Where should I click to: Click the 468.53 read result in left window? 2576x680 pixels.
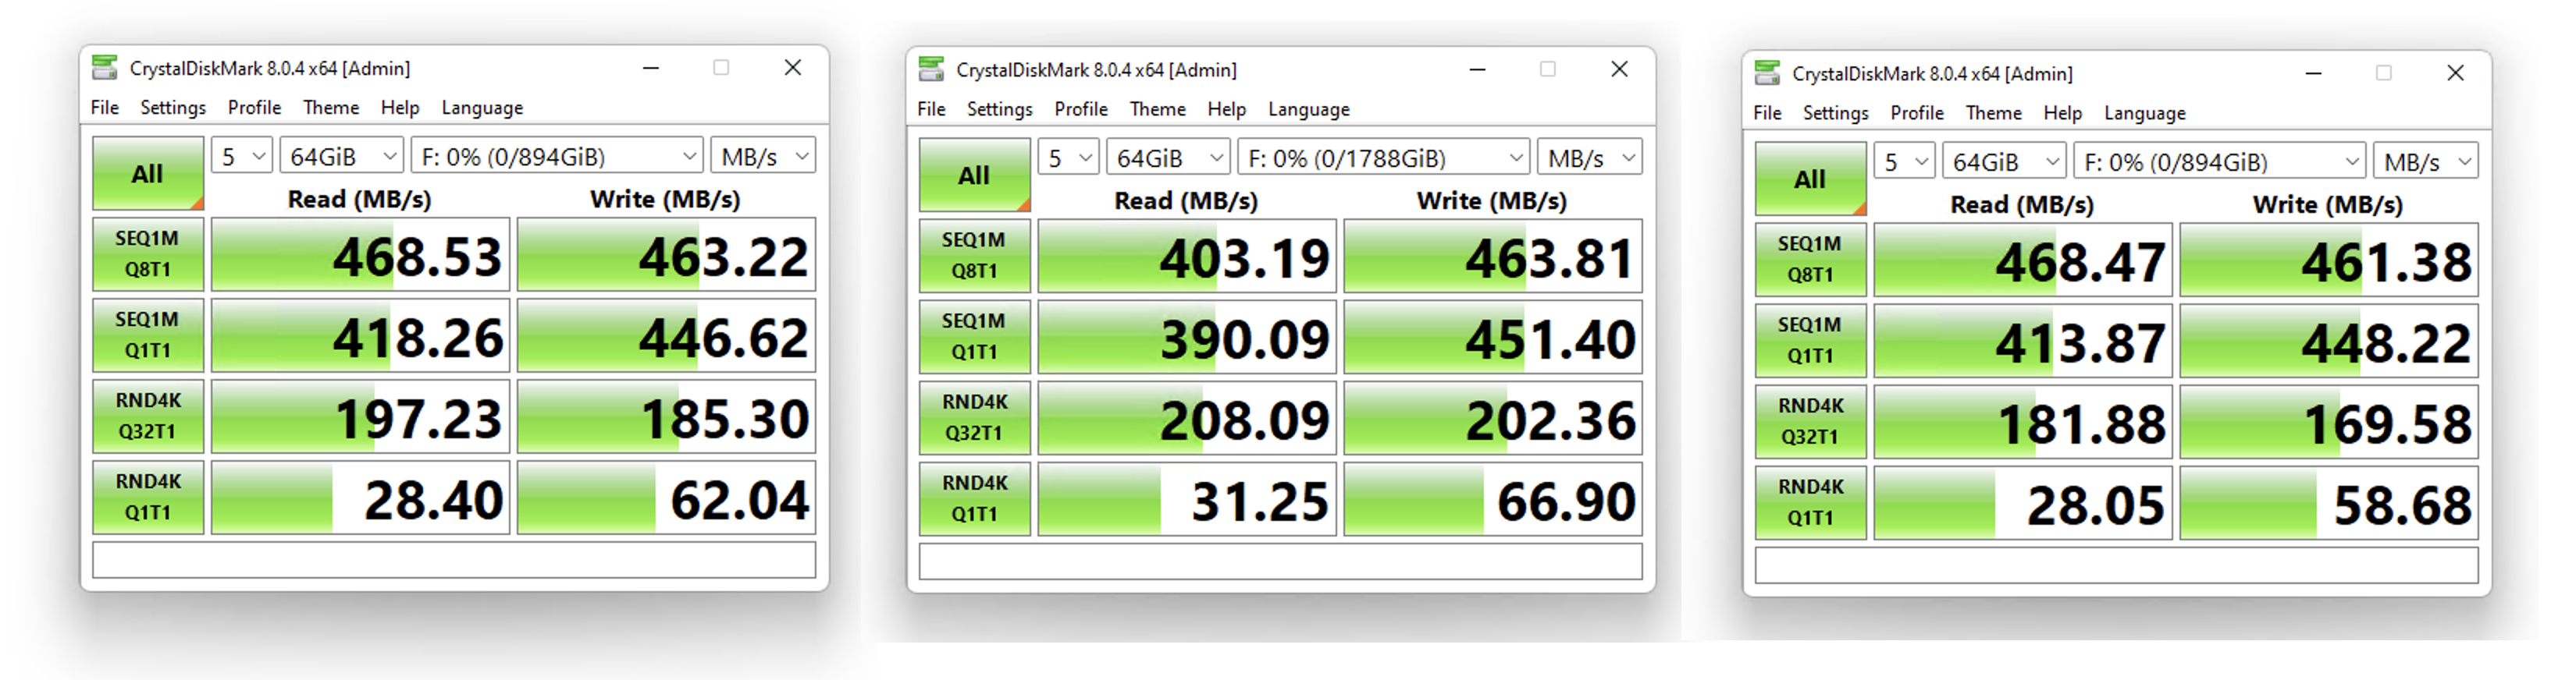(360, 255)
